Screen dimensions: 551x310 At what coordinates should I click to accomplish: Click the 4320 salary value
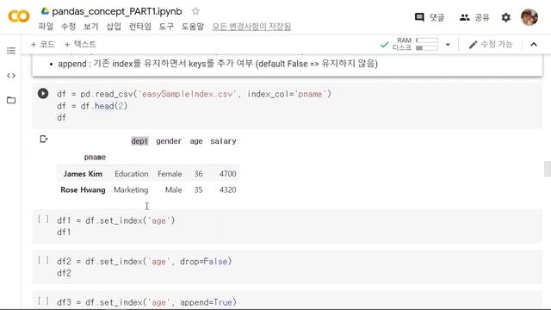point(227,189)
